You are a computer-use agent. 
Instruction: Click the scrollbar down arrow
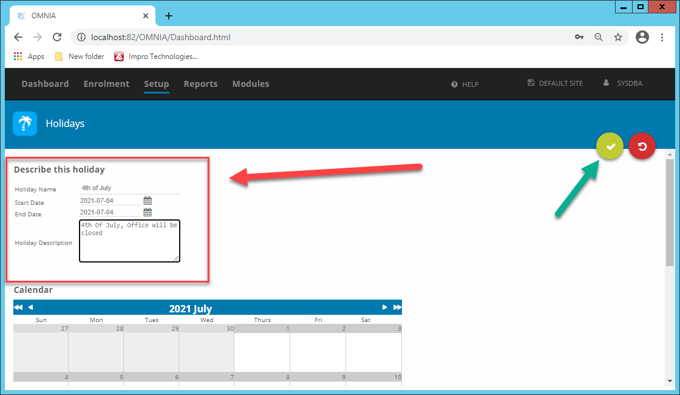point(670,381)
